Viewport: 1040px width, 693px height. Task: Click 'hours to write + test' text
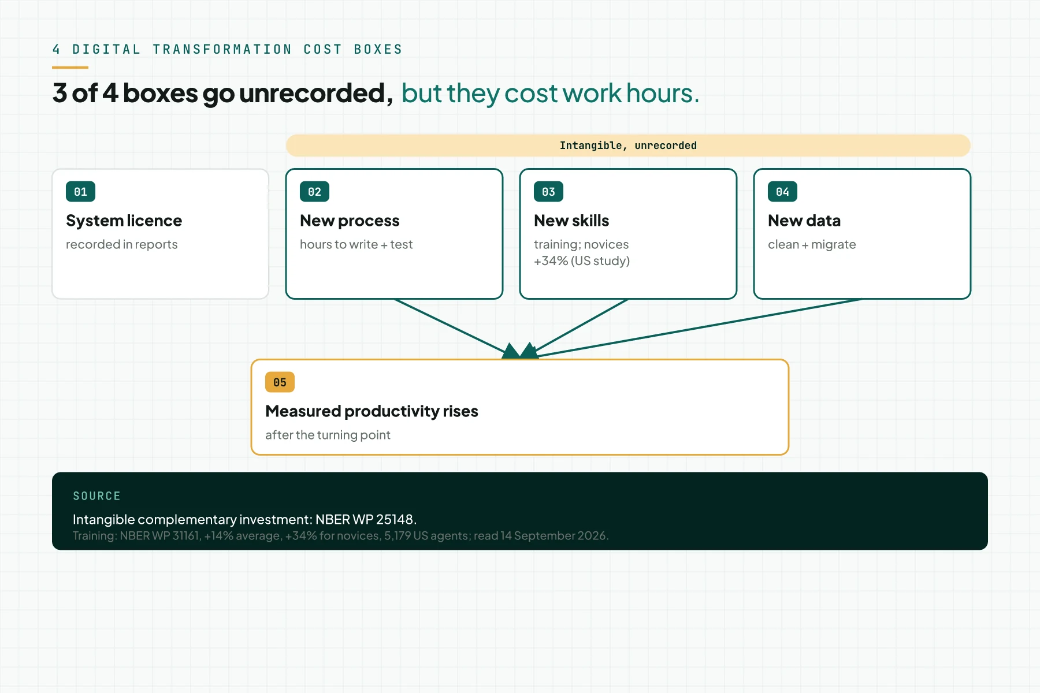(x=356, y=244)
